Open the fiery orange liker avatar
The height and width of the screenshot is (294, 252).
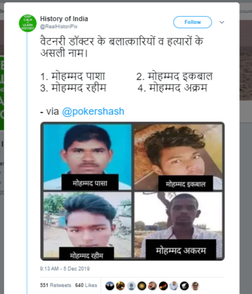click(x=120, y=286)
